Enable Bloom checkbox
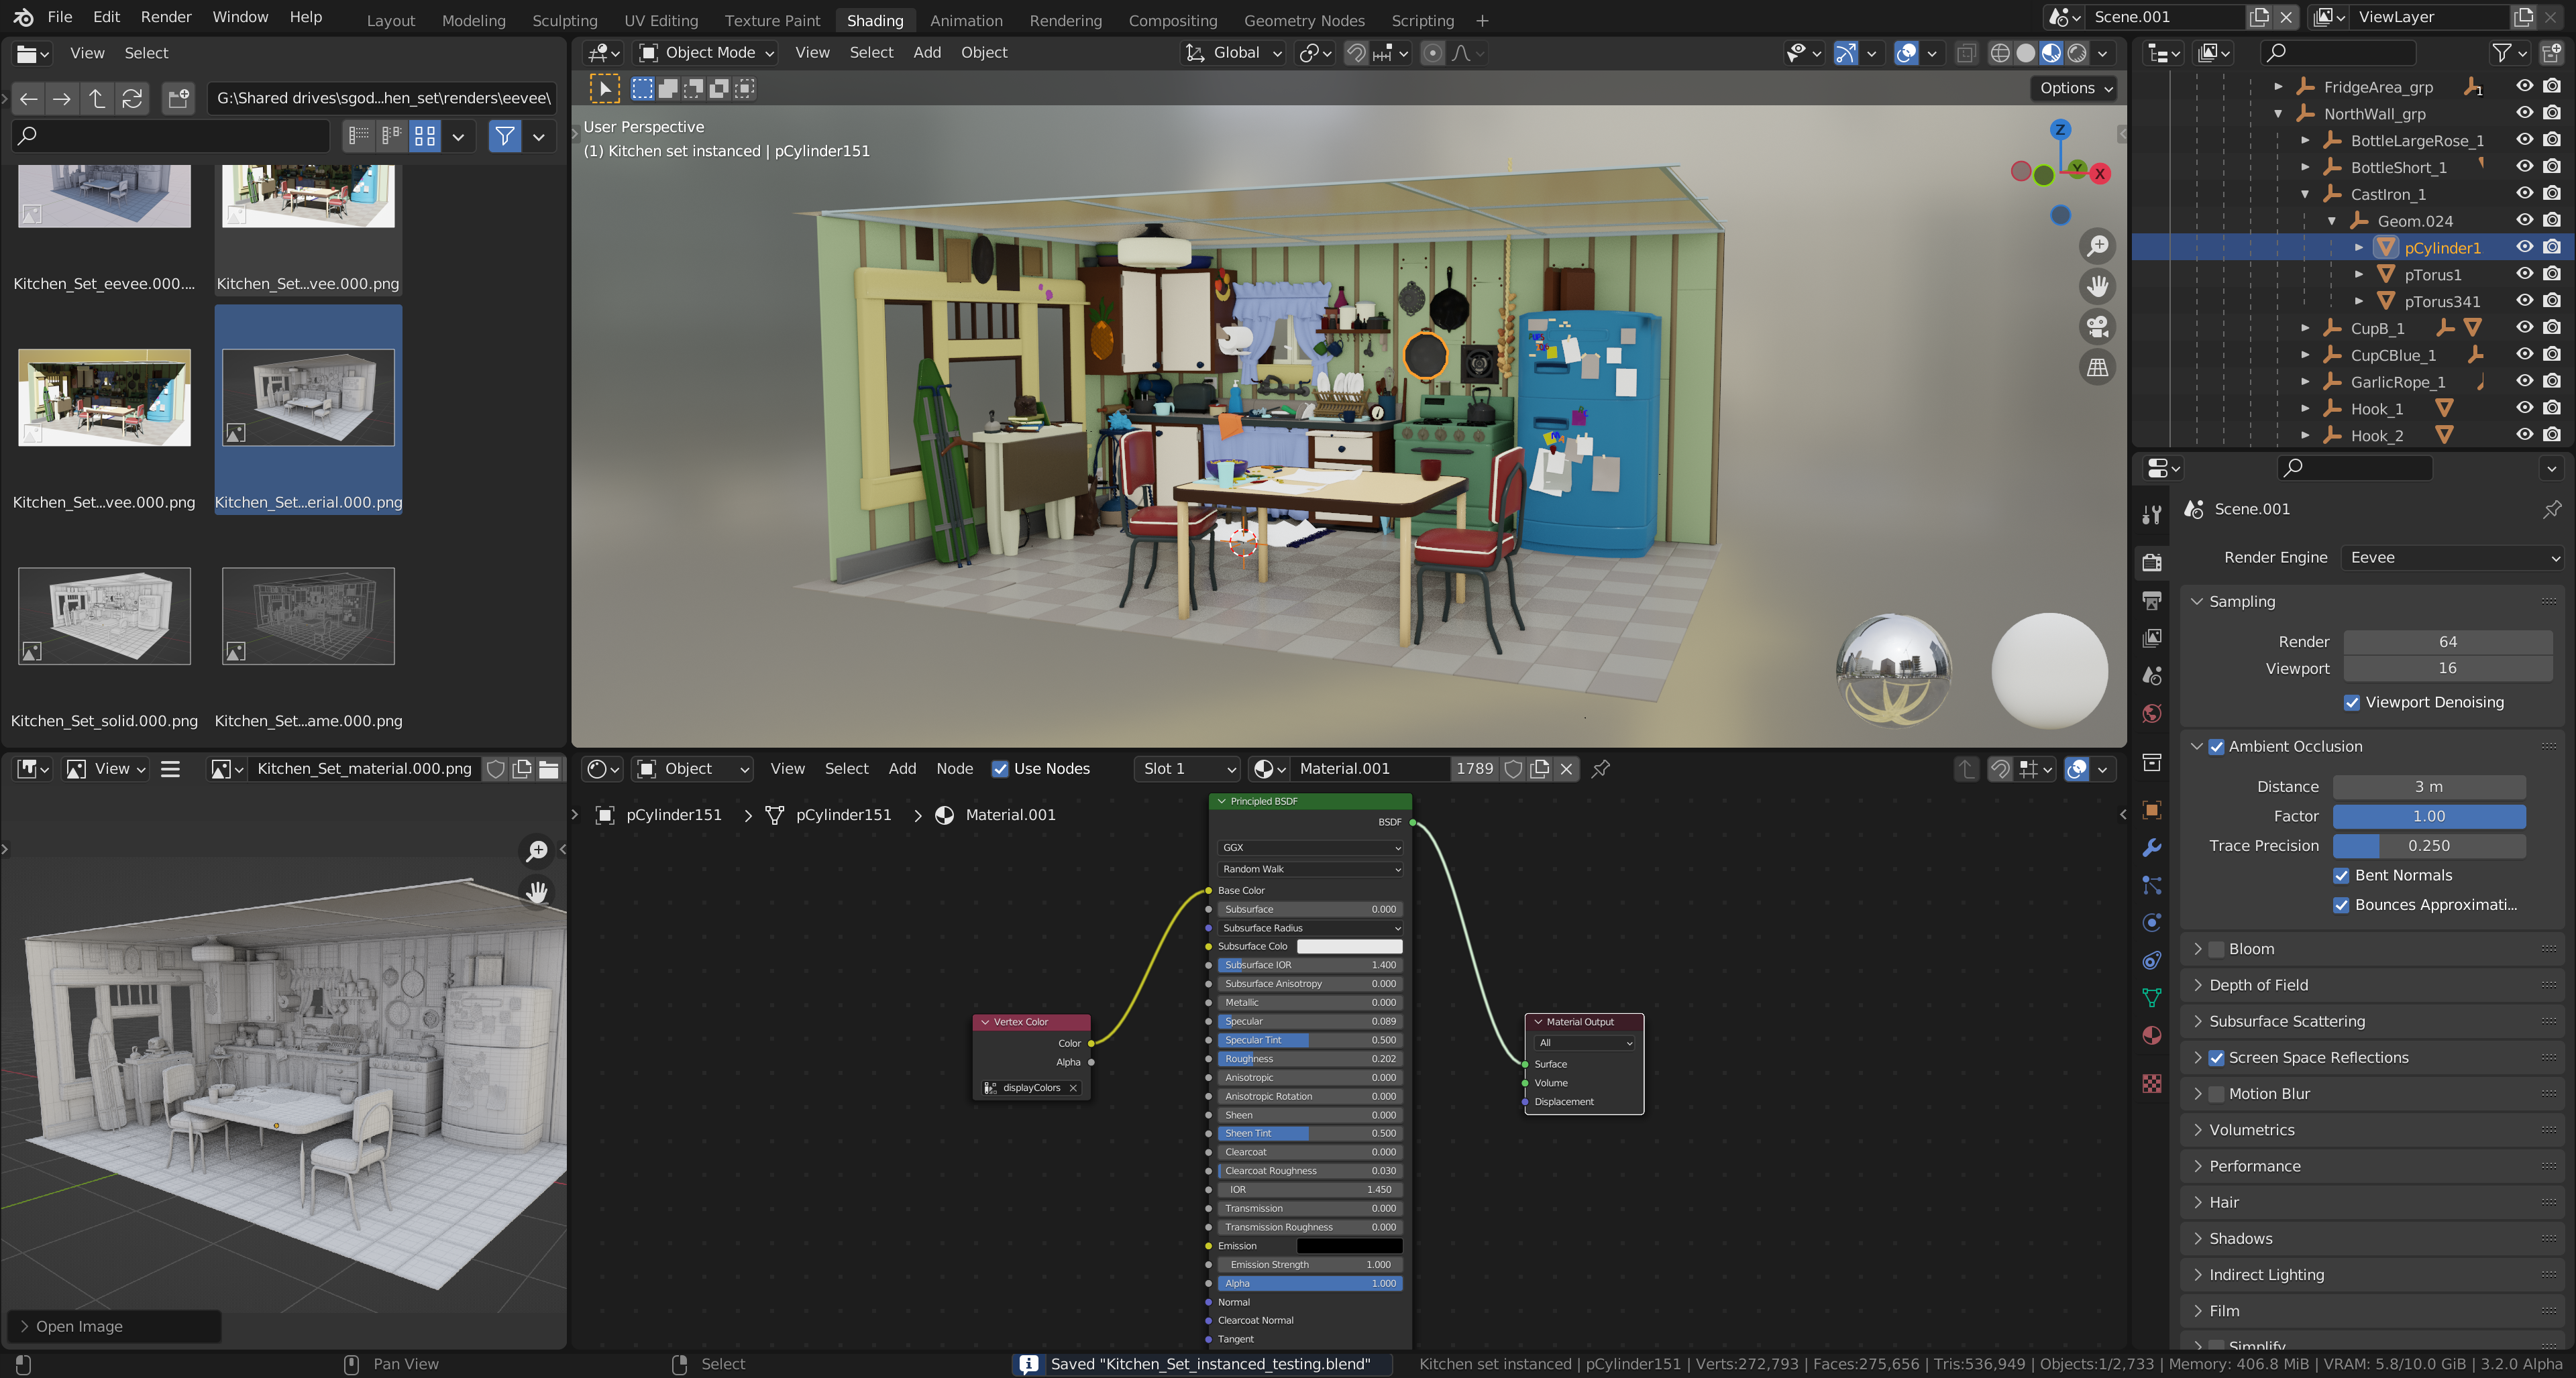Image resolution: width=2576 pixels, height=1378 pixels. (x=2216, y=950)
